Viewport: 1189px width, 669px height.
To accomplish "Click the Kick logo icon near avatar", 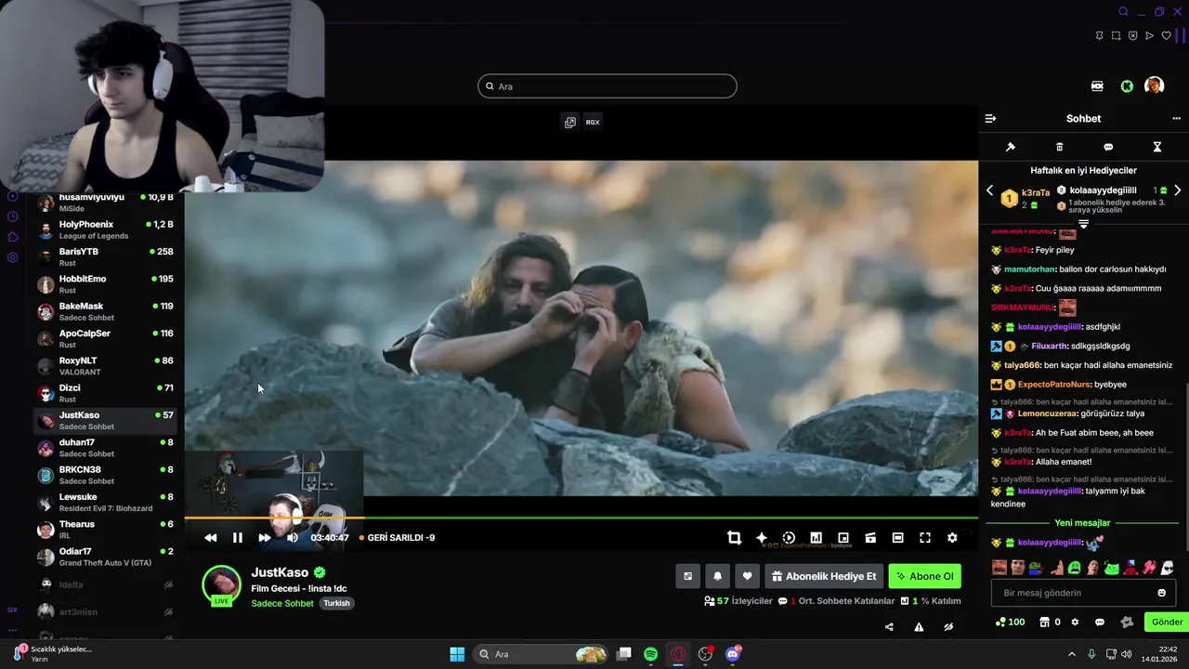I will [1127, 85].
